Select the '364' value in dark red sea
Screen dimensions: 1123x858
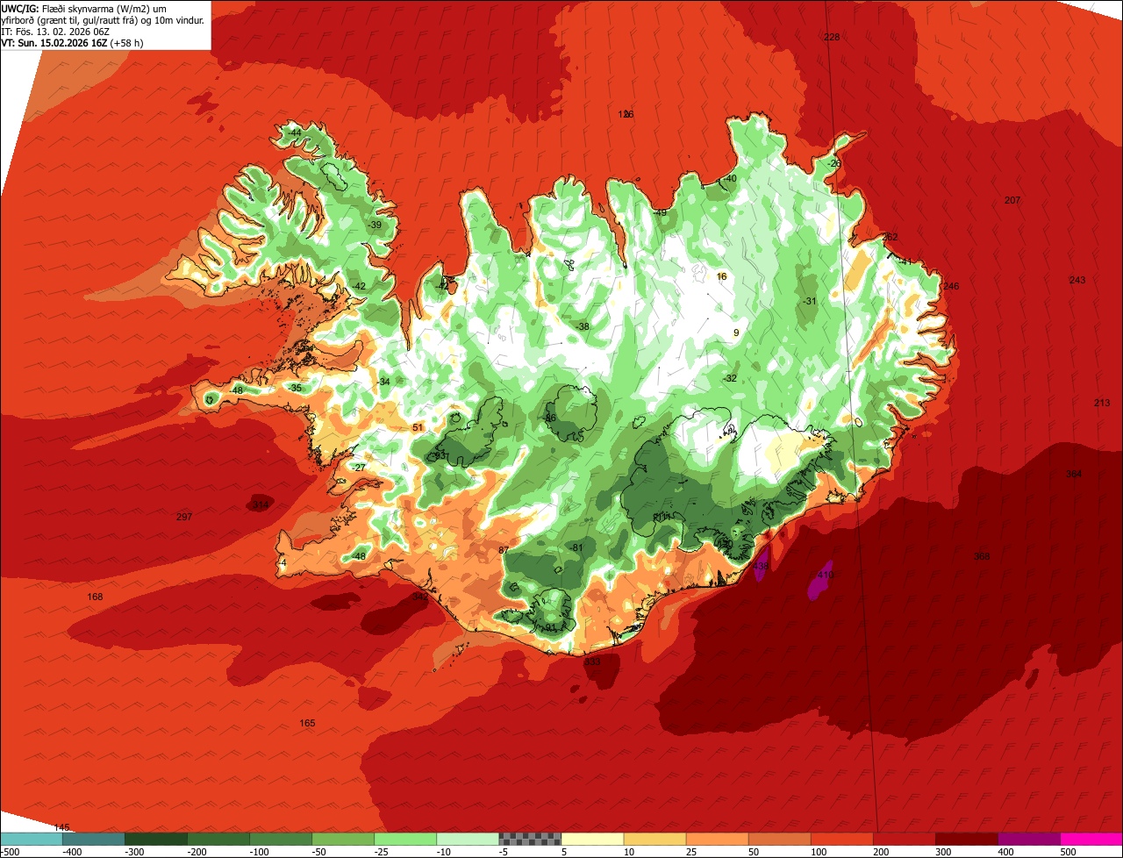[x=1074, y=475]
